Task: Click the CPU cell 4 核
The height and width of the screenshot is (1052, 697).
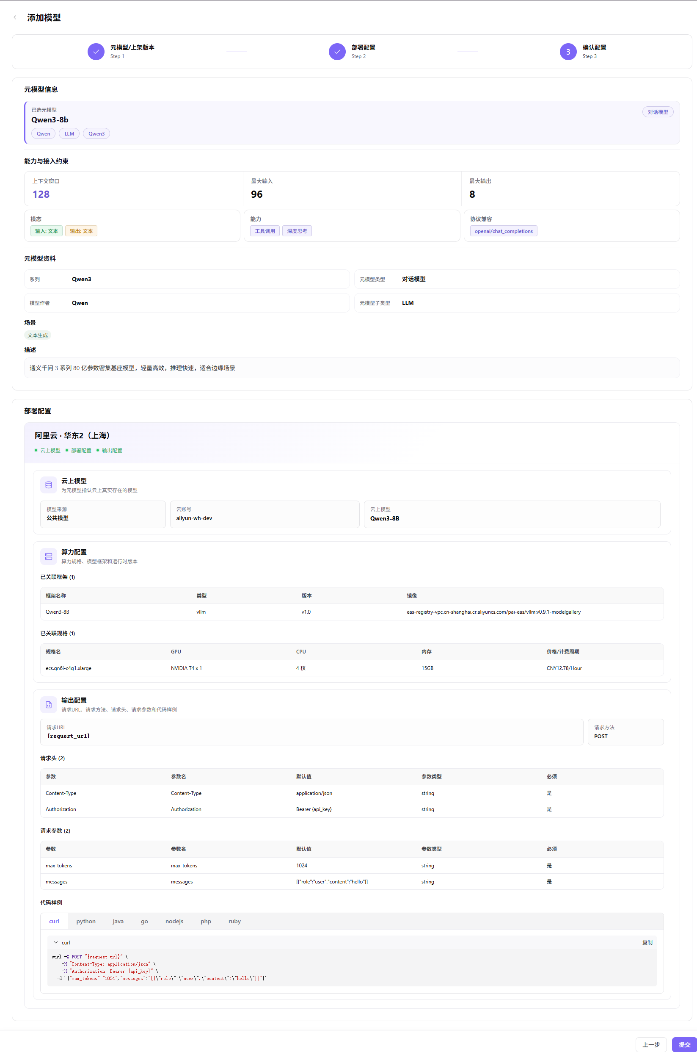Action: [x=301, y=668]
